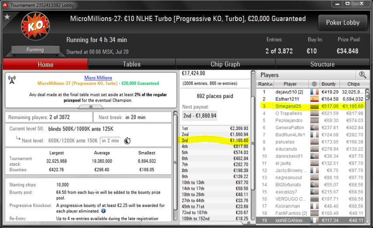Viewport: 373px width, 228px height.
Task: Select player el javita
Action: 311,163
